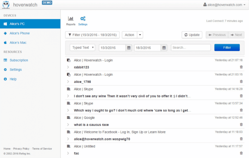Click text icon of Skype 14:16:29 entry
249x158 pixels.
[69, 89]
